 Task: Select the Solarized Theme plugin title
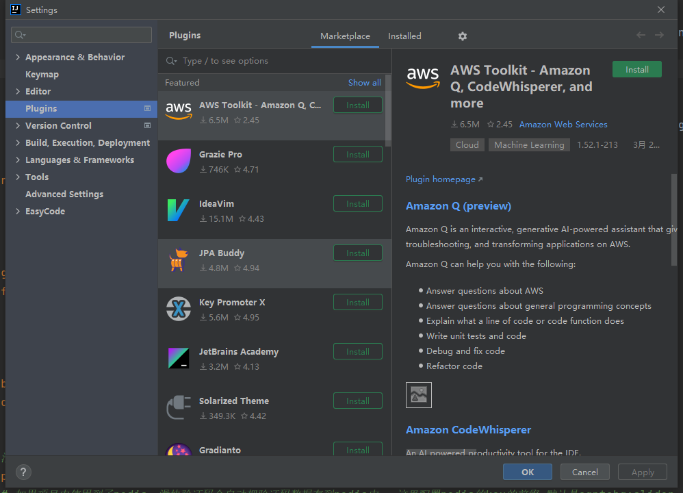point(234,401)
